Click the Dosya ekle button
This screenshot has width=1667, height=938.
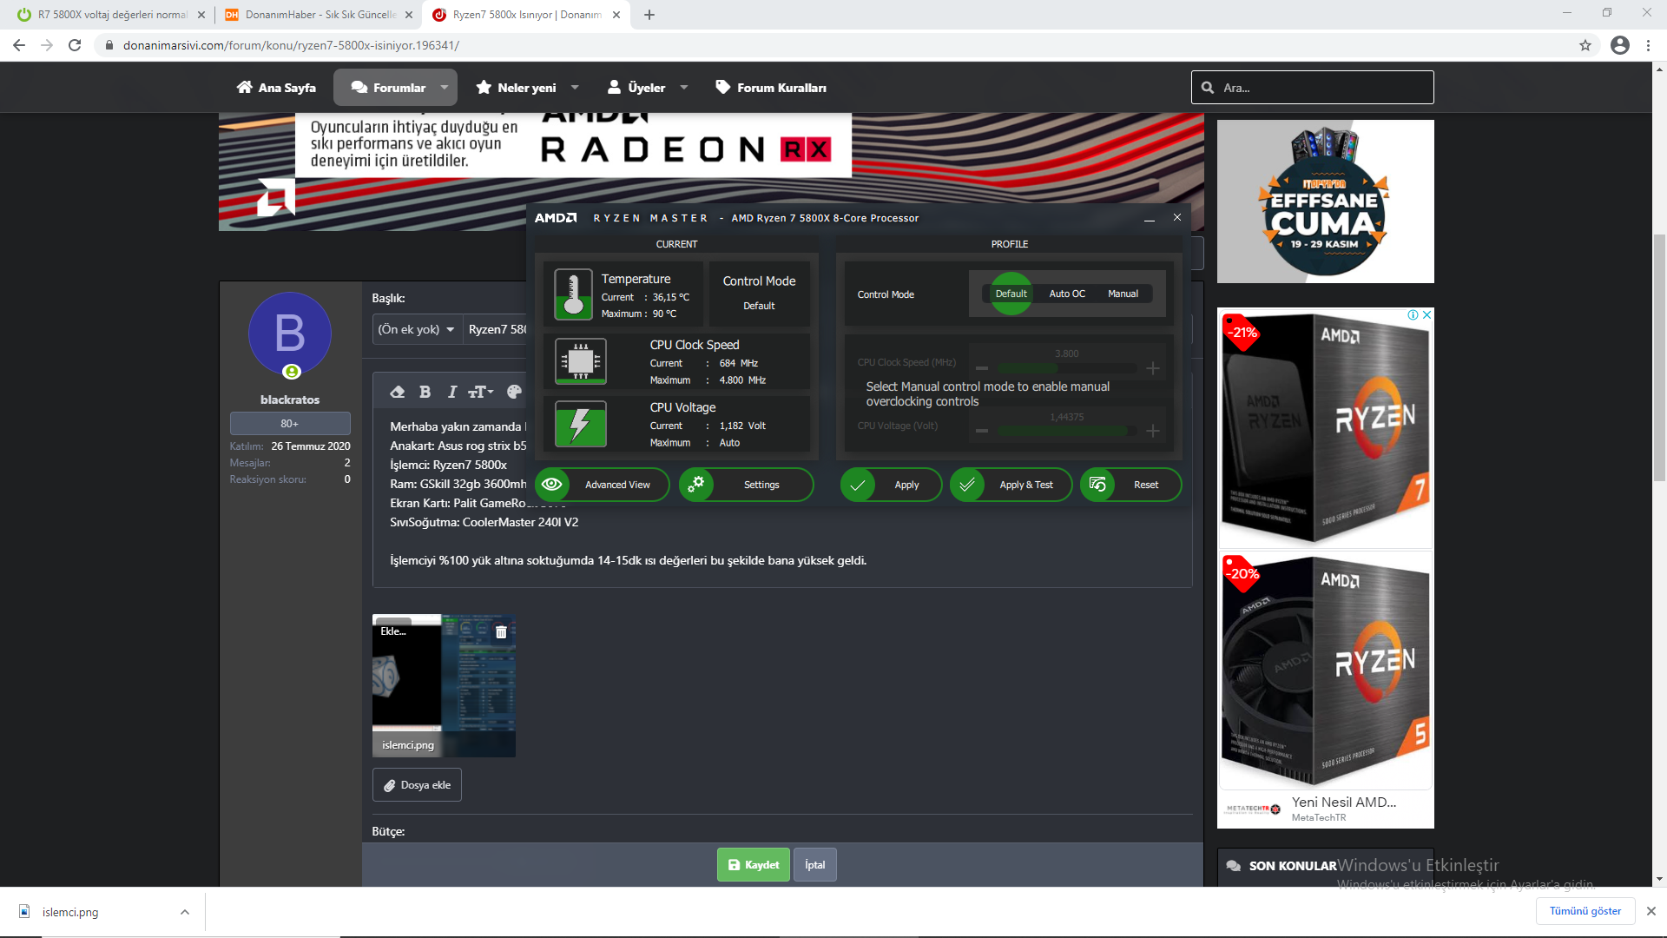click(417, 785)
